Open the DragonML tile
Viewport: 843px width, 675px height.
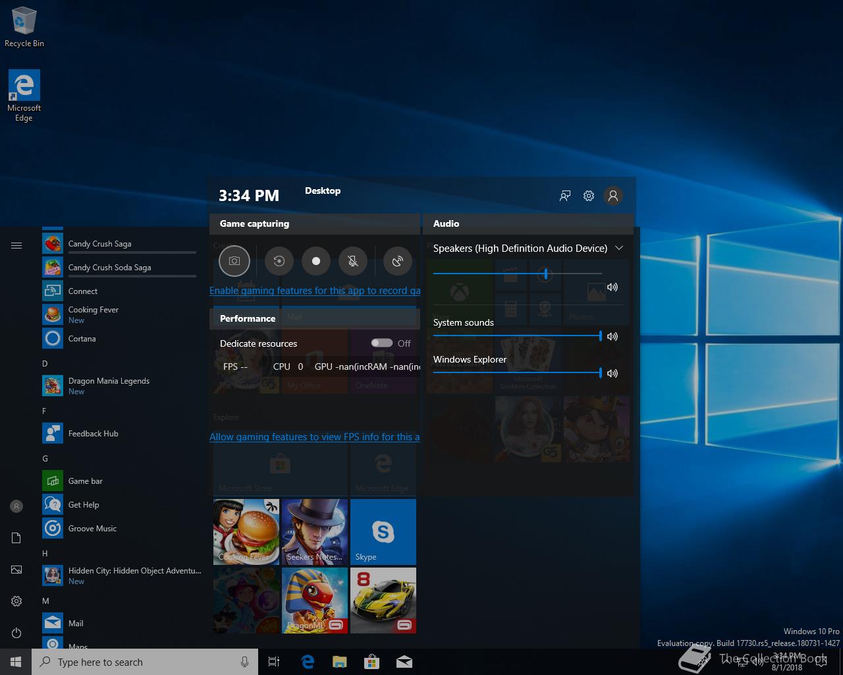[x=315, y=601]
